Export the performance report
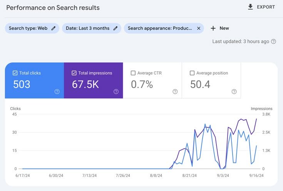 (261, 7)
